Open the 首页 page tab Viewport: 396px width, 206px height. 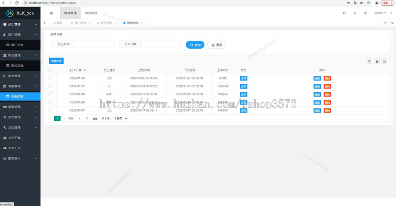(x=58, y=23)
